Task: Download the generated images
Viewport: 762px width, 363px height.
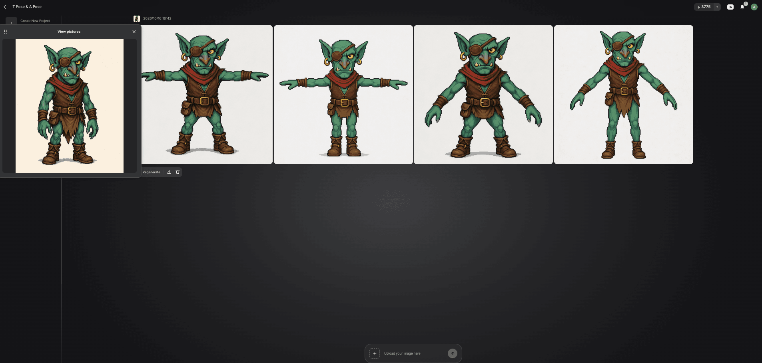Action: (169, 172)
